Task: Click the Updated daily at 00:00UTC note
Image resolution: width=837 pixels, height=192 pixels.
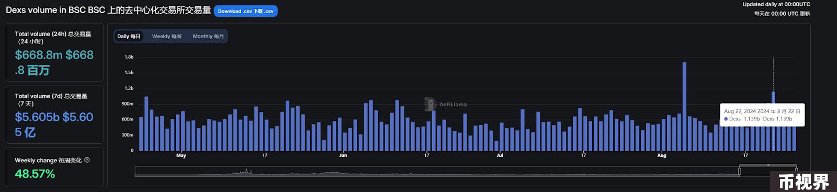Action: (776, 4)
